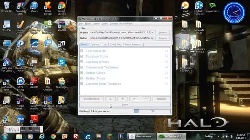Open the Game menu

tap(105, 24)
